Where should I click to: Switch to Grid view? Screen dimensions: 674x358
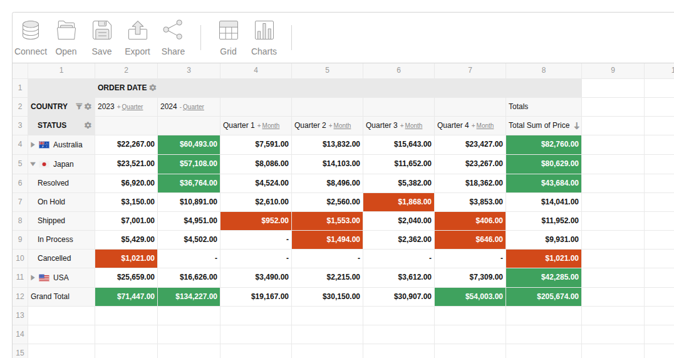point(228,31)
